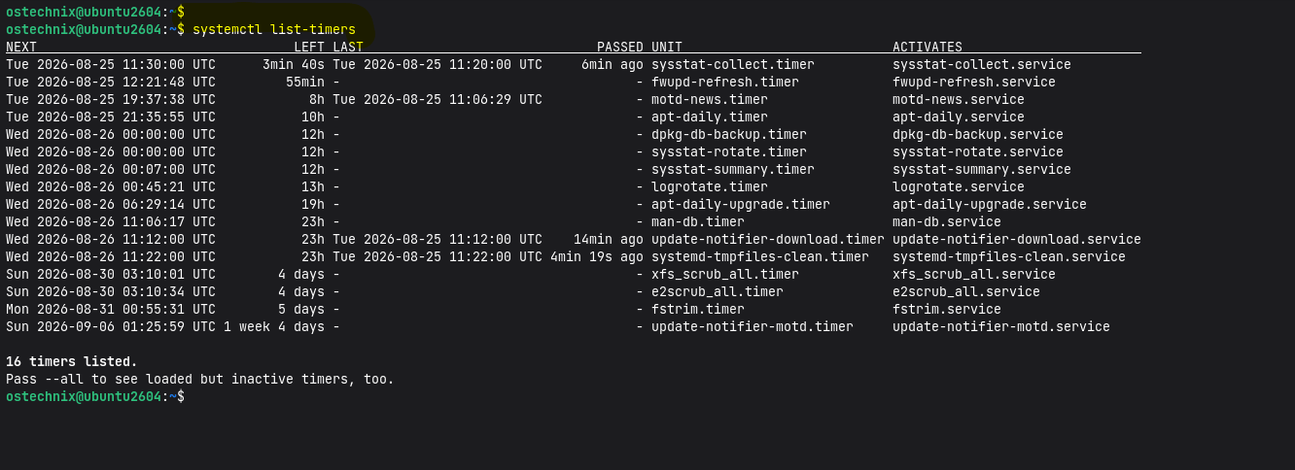Click the LAST column header
This screenshot has width=1295, height=470.
coord(348,47)
